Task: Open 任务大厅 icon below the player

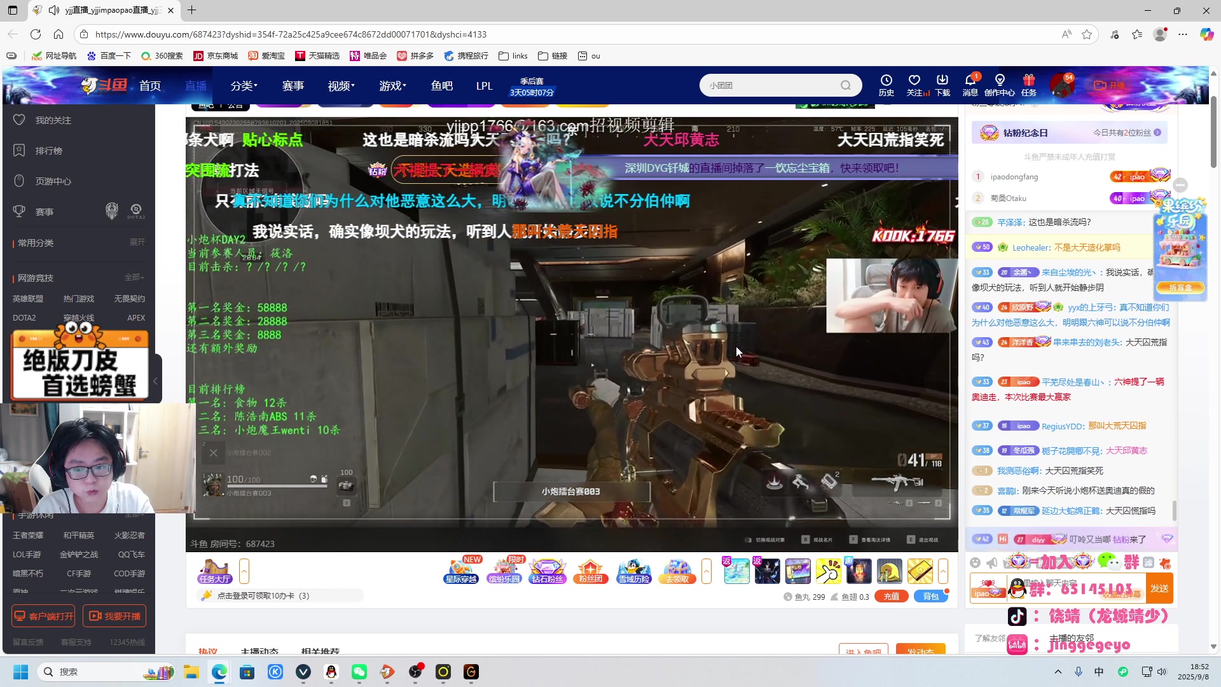Action: point(215,571)
